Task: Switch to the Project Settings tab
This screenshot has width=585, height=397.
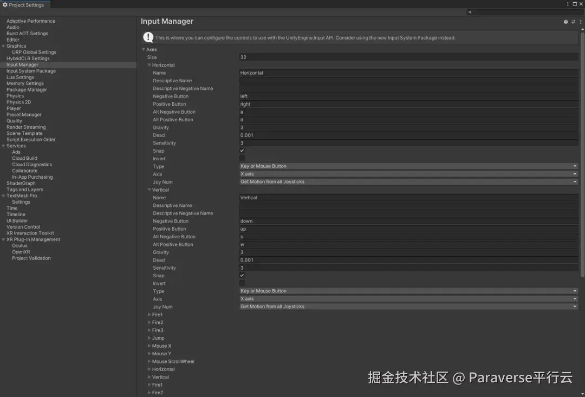Action: click(x=24, y=4)
